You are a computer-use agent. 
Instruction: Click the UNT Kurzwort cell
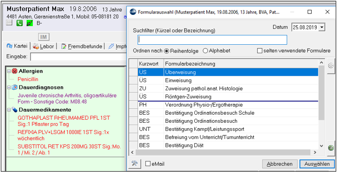151,129
